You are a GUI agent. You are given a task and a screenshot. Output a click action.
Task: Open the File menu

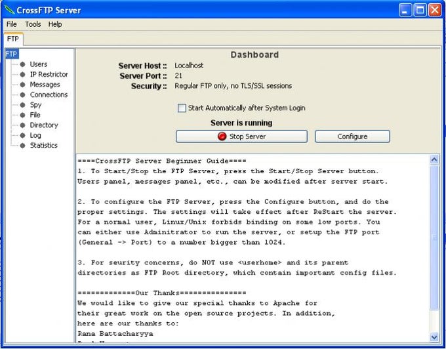coord(11,24)
